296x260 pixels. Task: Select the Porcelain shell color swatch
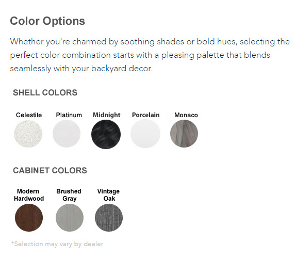tap(145, 134)
